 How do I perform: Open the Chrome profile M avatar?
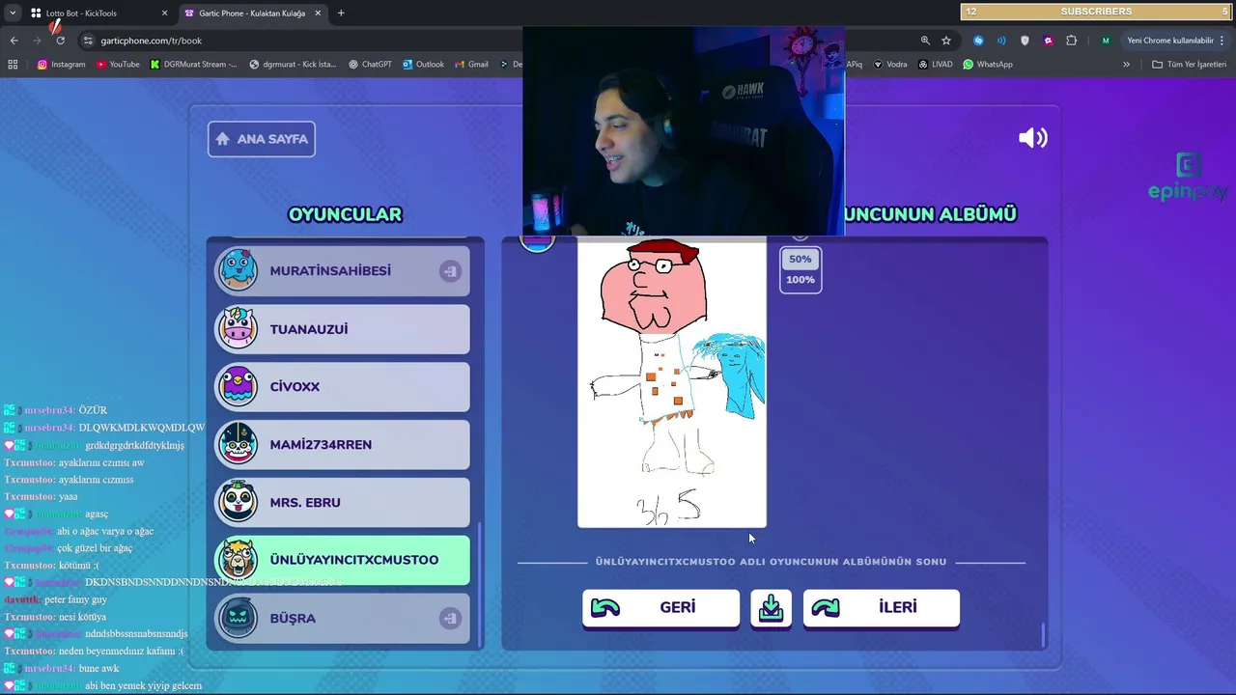tap(1106, 41)
